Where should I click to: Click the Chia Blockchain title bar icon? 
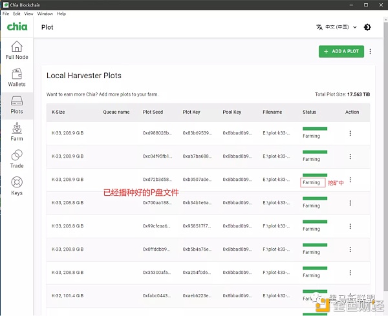pos(6,5)
